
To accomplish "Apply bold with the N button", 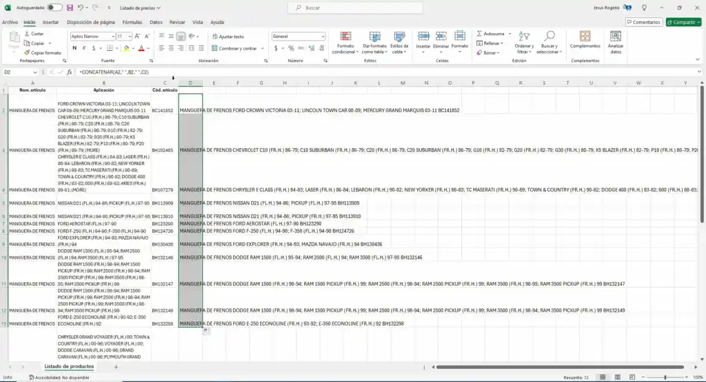I will coord(74,48).
